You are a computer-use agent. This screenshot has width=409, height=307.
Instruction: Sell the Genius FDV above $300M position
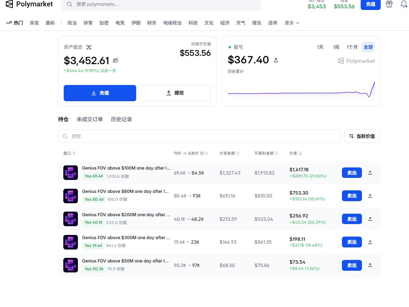352,242
